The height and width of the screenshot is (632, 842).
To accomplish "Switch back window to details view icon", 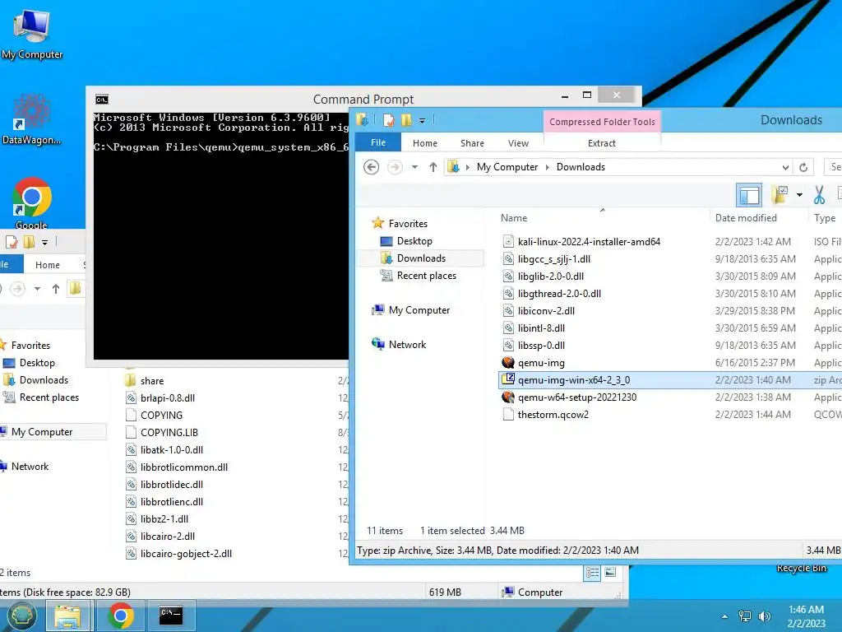I will pyautogui.click(x=592, y=573).
